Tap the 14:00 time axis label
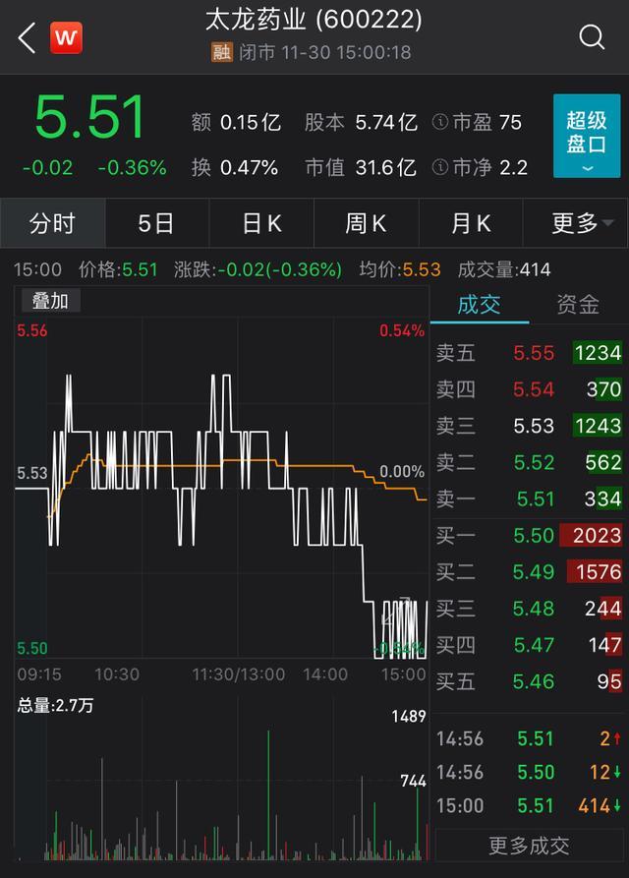Screen dimensions: 629x878 [325, 674]
